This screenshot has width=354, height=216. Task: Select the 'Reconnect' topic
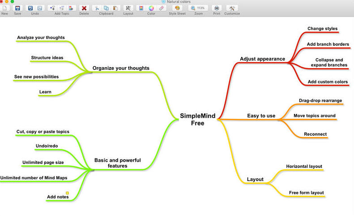pyautogui.click(x=315, y=134)
